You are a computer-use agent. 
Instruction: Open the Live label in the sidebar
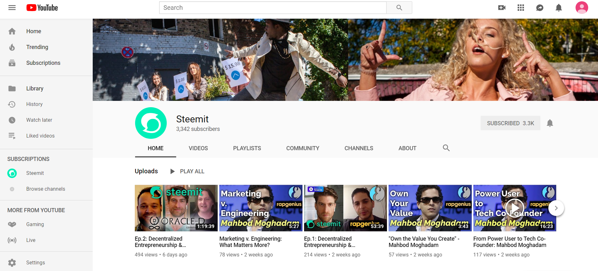[x=31, y=240]
